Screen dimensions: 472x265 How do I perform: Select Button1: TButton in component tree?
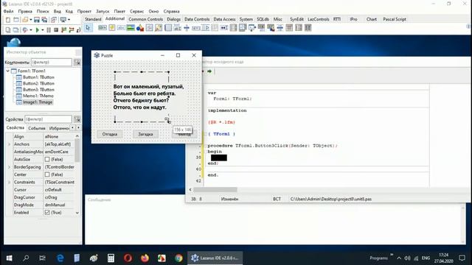point(38,77)
